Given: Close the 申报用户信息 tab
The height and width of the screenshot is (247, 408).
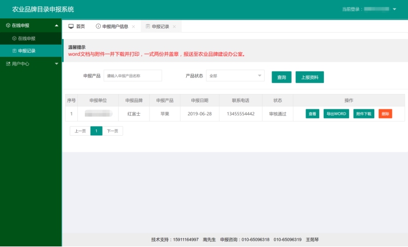Looking at the screenshot, I should coord(134,26).
